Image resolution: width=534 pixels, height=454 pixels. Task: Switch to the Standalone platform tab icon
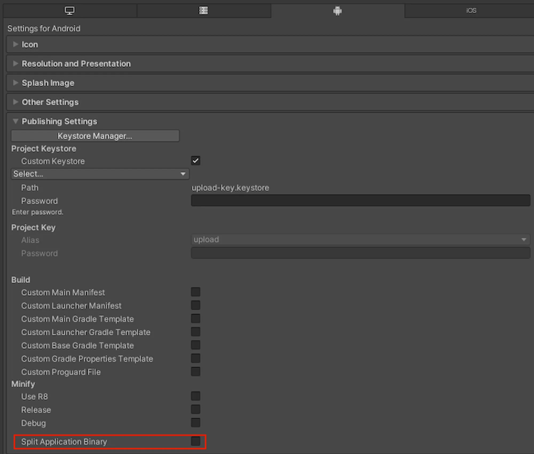[69, 11]
